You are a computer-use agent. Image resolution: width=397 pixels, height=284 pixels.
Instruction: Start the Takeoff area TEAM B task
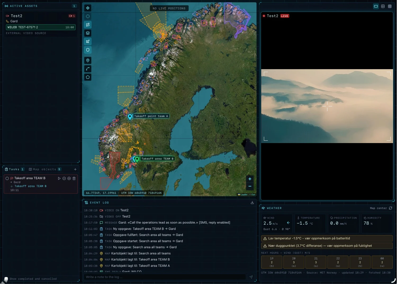[x=59, y=178]
